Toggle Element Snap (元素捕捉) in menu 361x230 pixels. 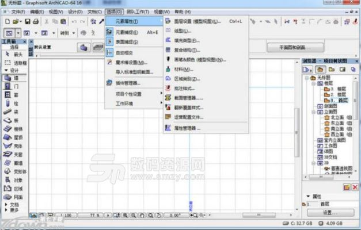[x=134, y=32]
